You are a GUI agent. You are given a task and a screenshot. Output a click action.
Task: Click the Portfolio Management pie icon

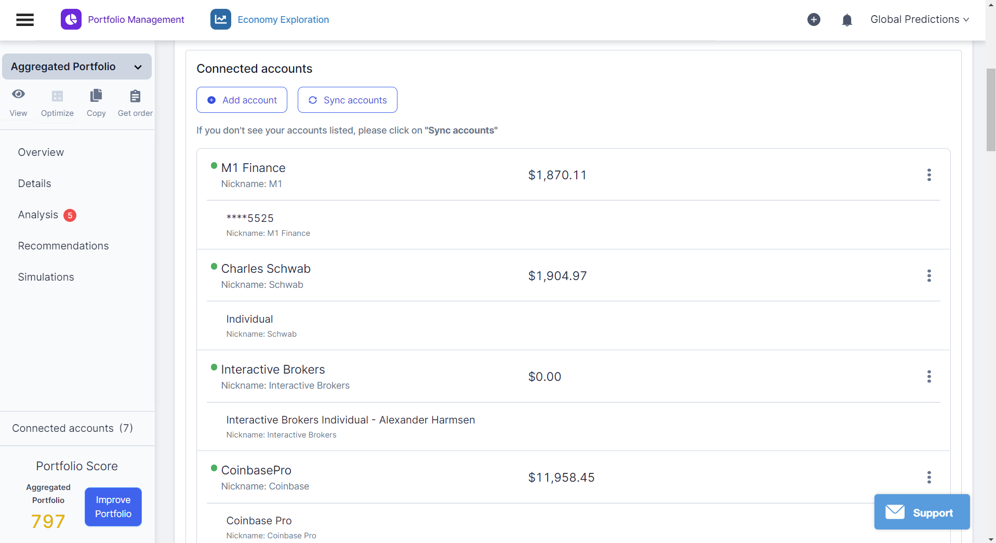tap(71, 20)
